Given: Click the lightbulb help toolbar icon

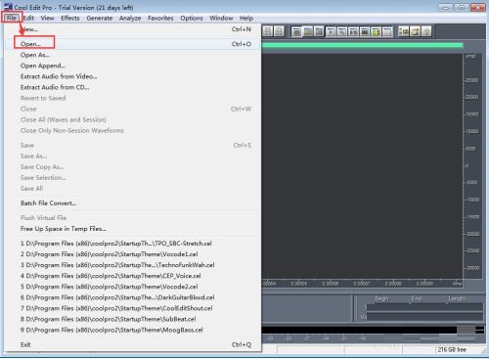Looking at the screenshot, I should 426,31.
